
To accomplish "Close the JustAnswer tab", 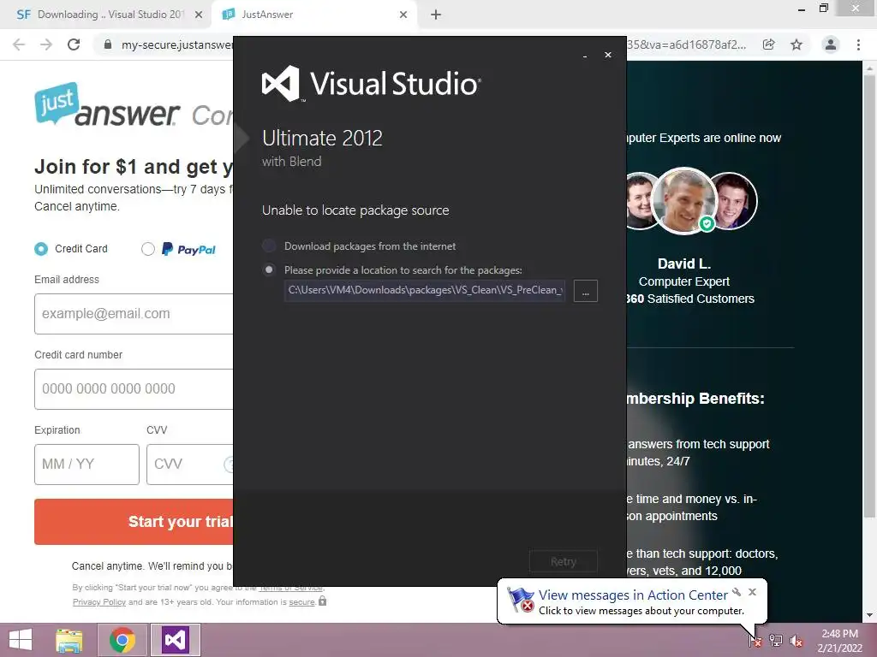I will click(x=403, y=15).
